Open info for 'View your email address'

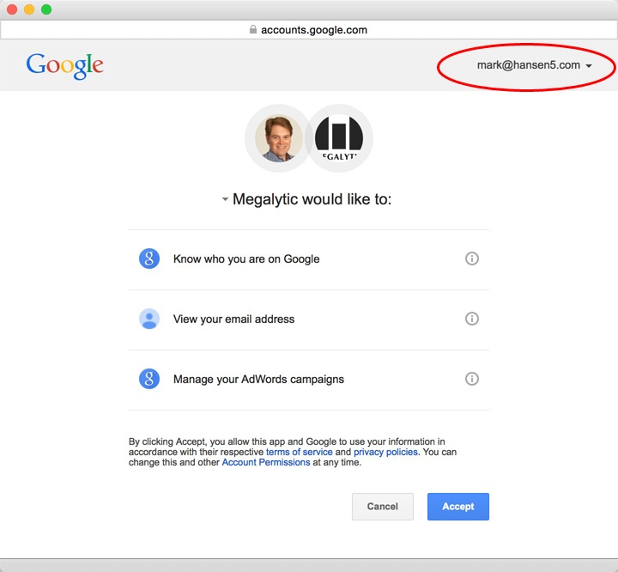[x=472, y=319]
